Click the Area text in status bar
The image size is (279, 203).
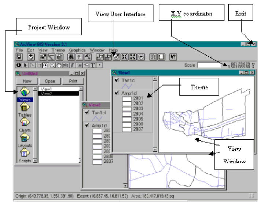pyautogui.click(x=153, y=196)
